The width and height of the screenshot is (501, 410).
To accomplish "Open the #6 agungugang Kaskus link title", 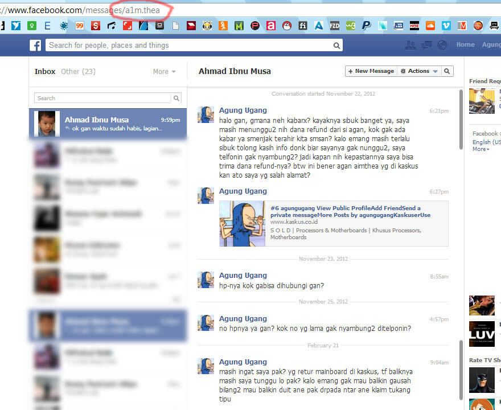I will (x=350, y=212).
